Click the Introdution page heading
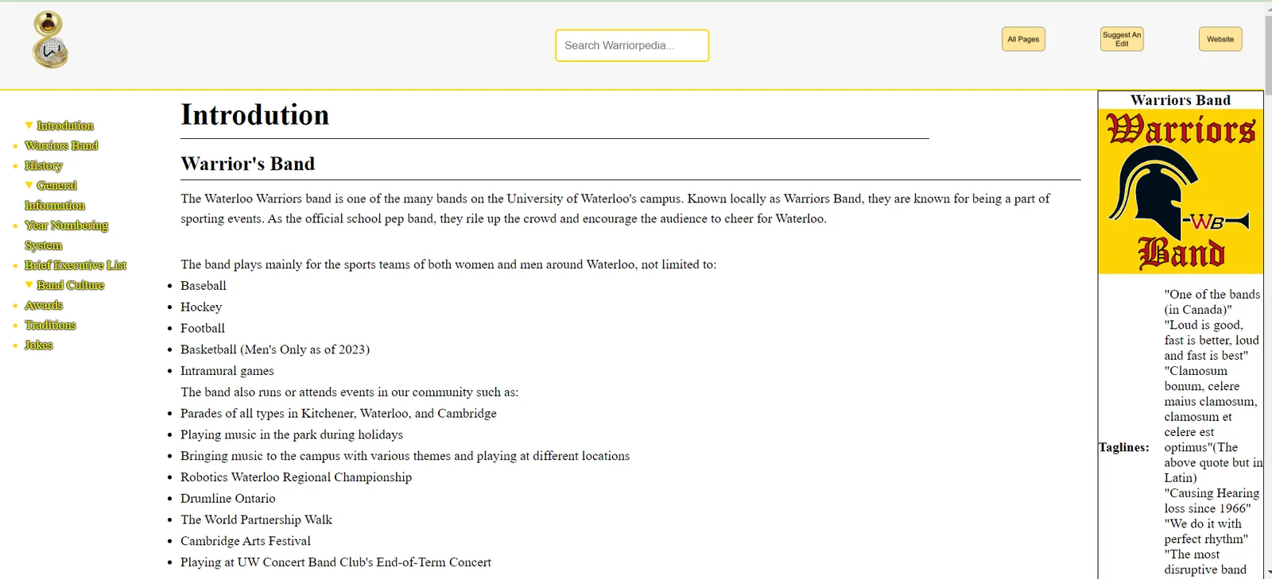 coord(254,114)
